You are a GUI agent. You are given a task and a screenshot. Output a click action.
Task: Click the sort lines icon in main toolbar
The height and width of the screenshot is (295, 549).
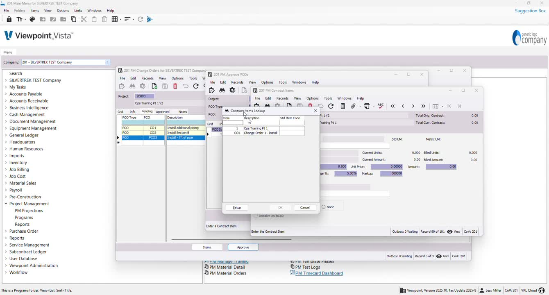(129, 19)
